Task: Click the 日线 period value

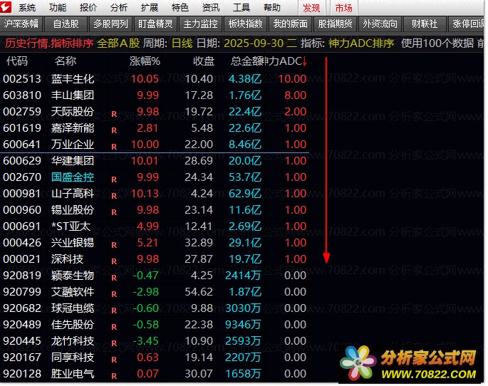Action: click(182, 43)
